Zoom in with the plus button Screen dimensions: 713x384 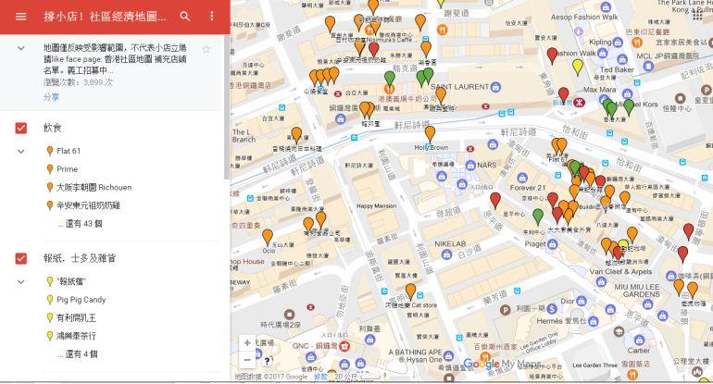coord(247,342)
